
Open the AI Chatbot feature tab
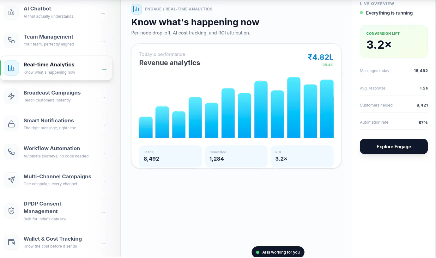(x=56, y=12)
